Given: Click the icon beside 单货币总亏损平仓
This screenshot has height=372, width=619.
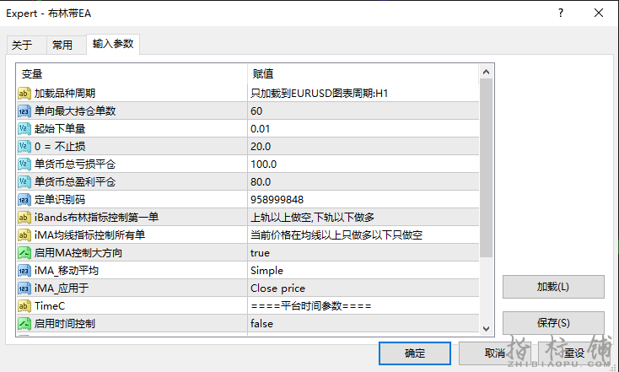Looking at the screenshot, I should (x=24, y=164).
